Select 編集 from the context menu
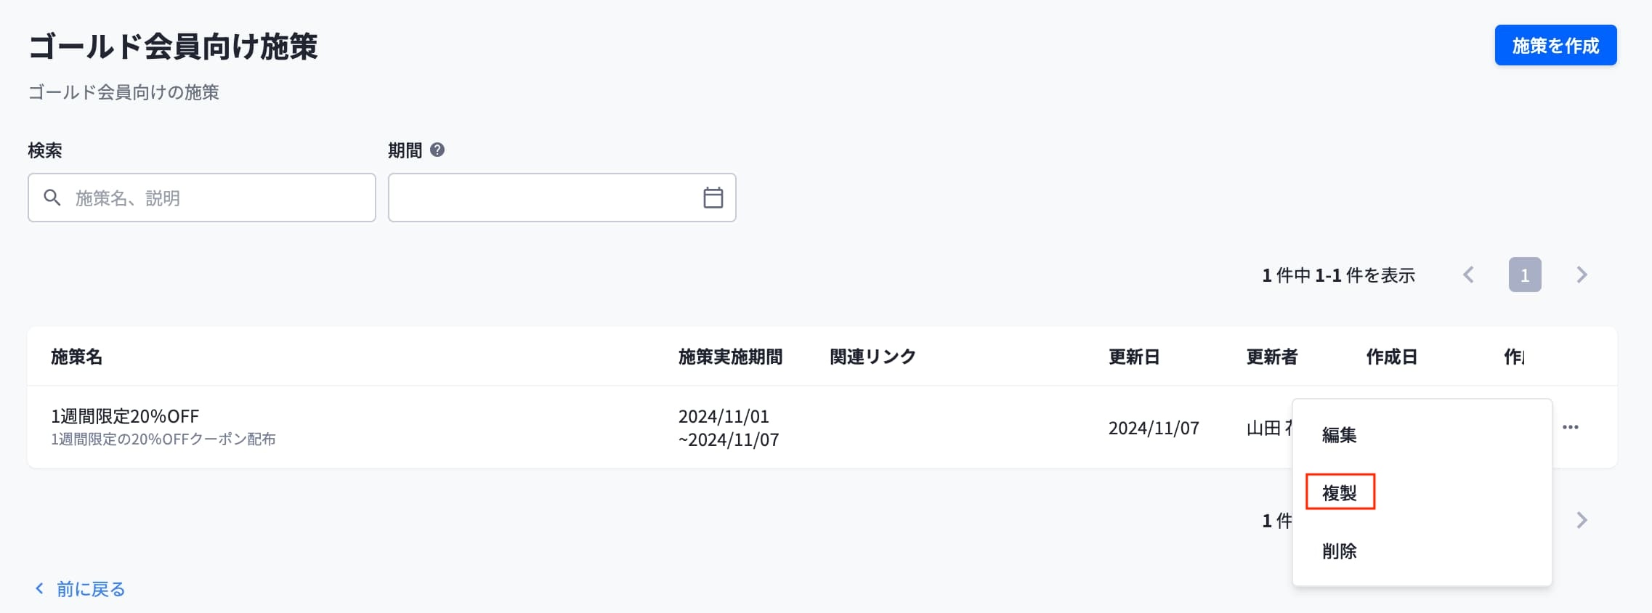1652x613 pixels. (x=1339, y=435)
